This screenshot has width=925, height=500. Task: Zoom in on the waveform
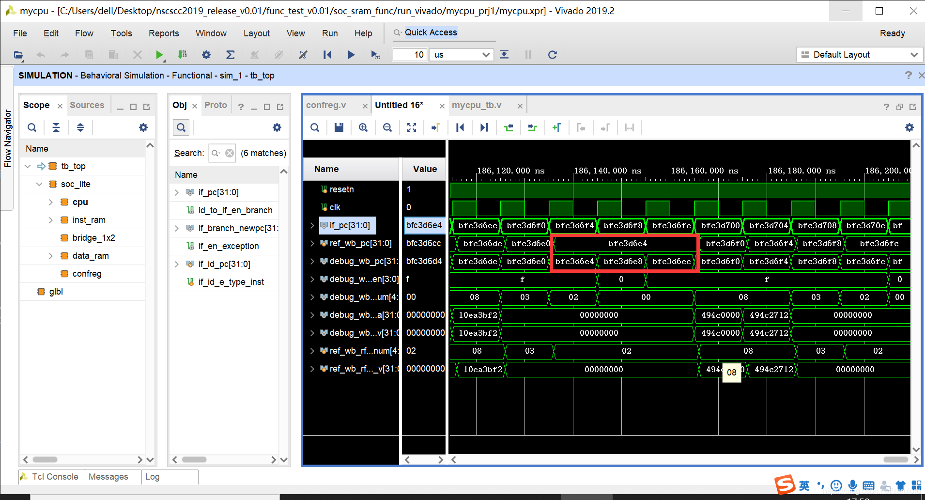tap(363, 127)
